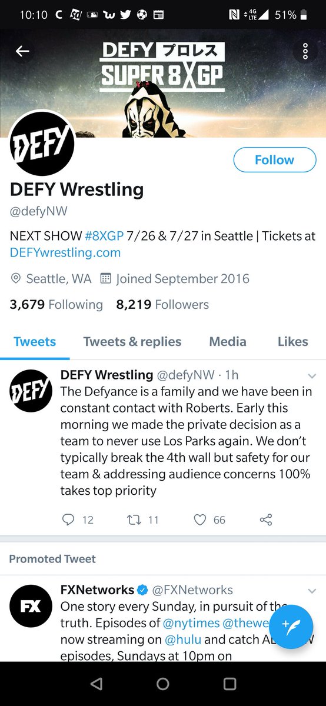Screen dimensions: 326x706
Task: Open the #8XGP hashtag link
Action: click(104, 236)
